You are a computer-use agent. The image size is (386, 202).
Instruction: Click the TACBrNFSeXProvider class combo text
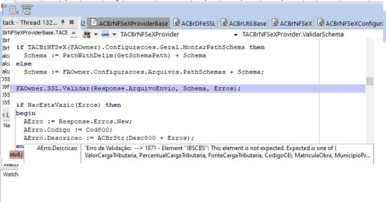(150, 34)
